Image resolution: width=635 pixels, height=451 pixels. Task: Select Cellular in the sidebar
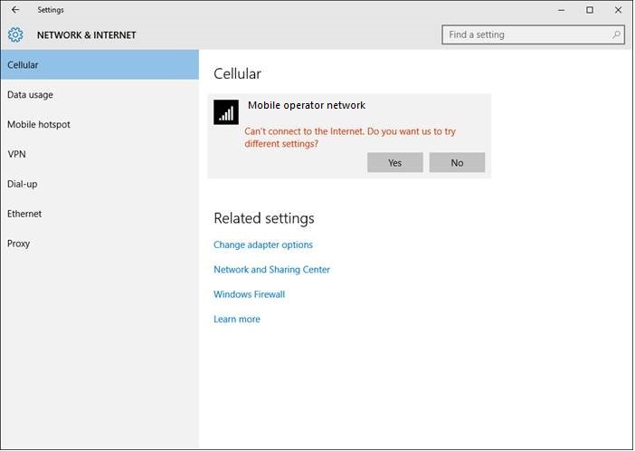click(x=100, y=65)
